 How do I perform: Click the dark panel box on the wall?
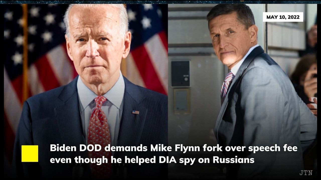pyautogui.click(x=180, y=73)
